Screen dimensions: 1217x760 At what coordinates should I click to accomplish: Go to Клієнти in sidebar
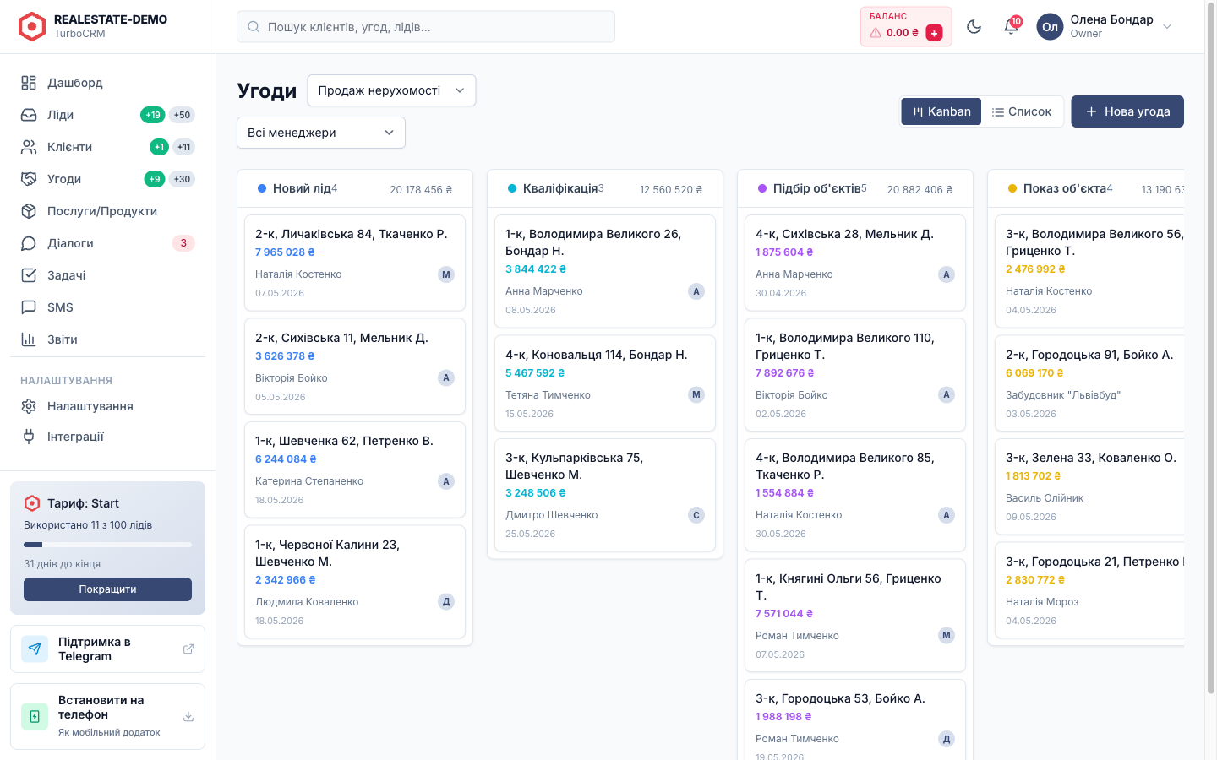pyautogui.click(x=107, y=147)
